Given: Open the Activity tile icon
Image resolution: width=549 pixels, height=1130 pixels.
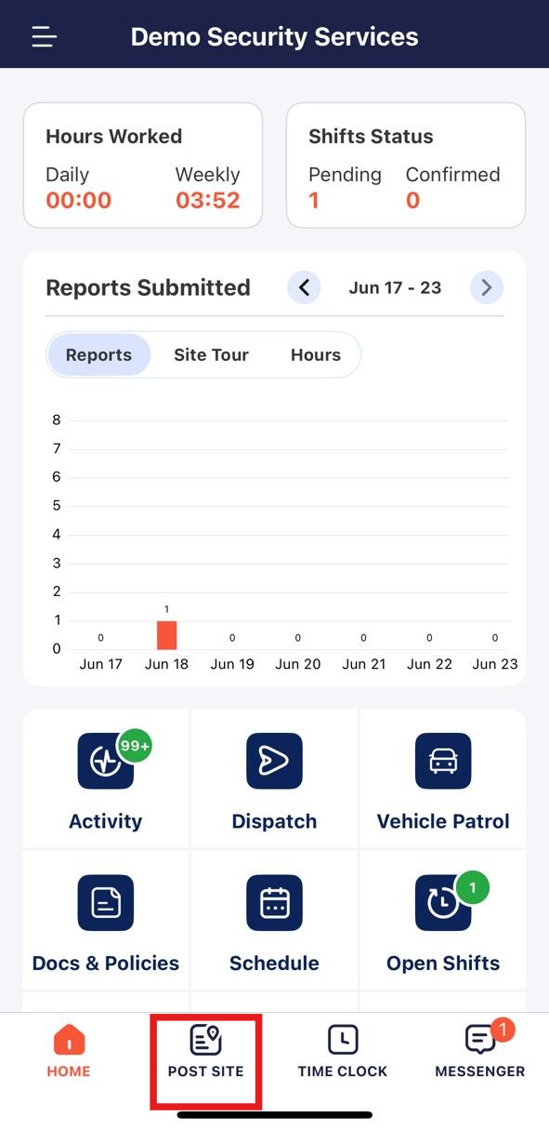Looking at the screenshot, I should tap(106, 762).
